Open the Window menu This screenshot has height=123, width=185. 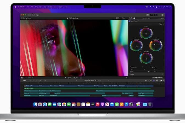(x=61, y=7)
